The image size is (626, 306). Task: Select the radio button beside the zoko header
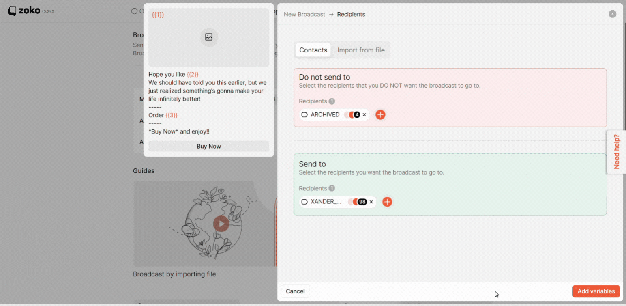coord(134,11)
